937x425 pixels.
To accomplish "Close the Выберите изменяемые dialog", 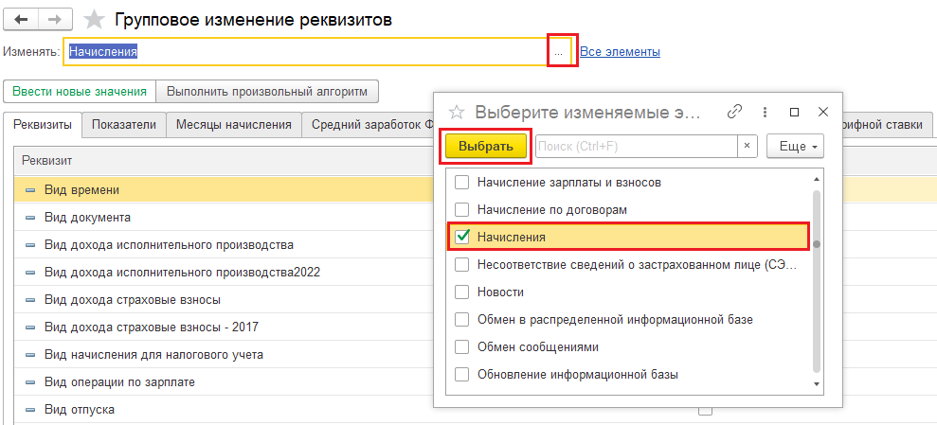I will [x=823, y=112].
